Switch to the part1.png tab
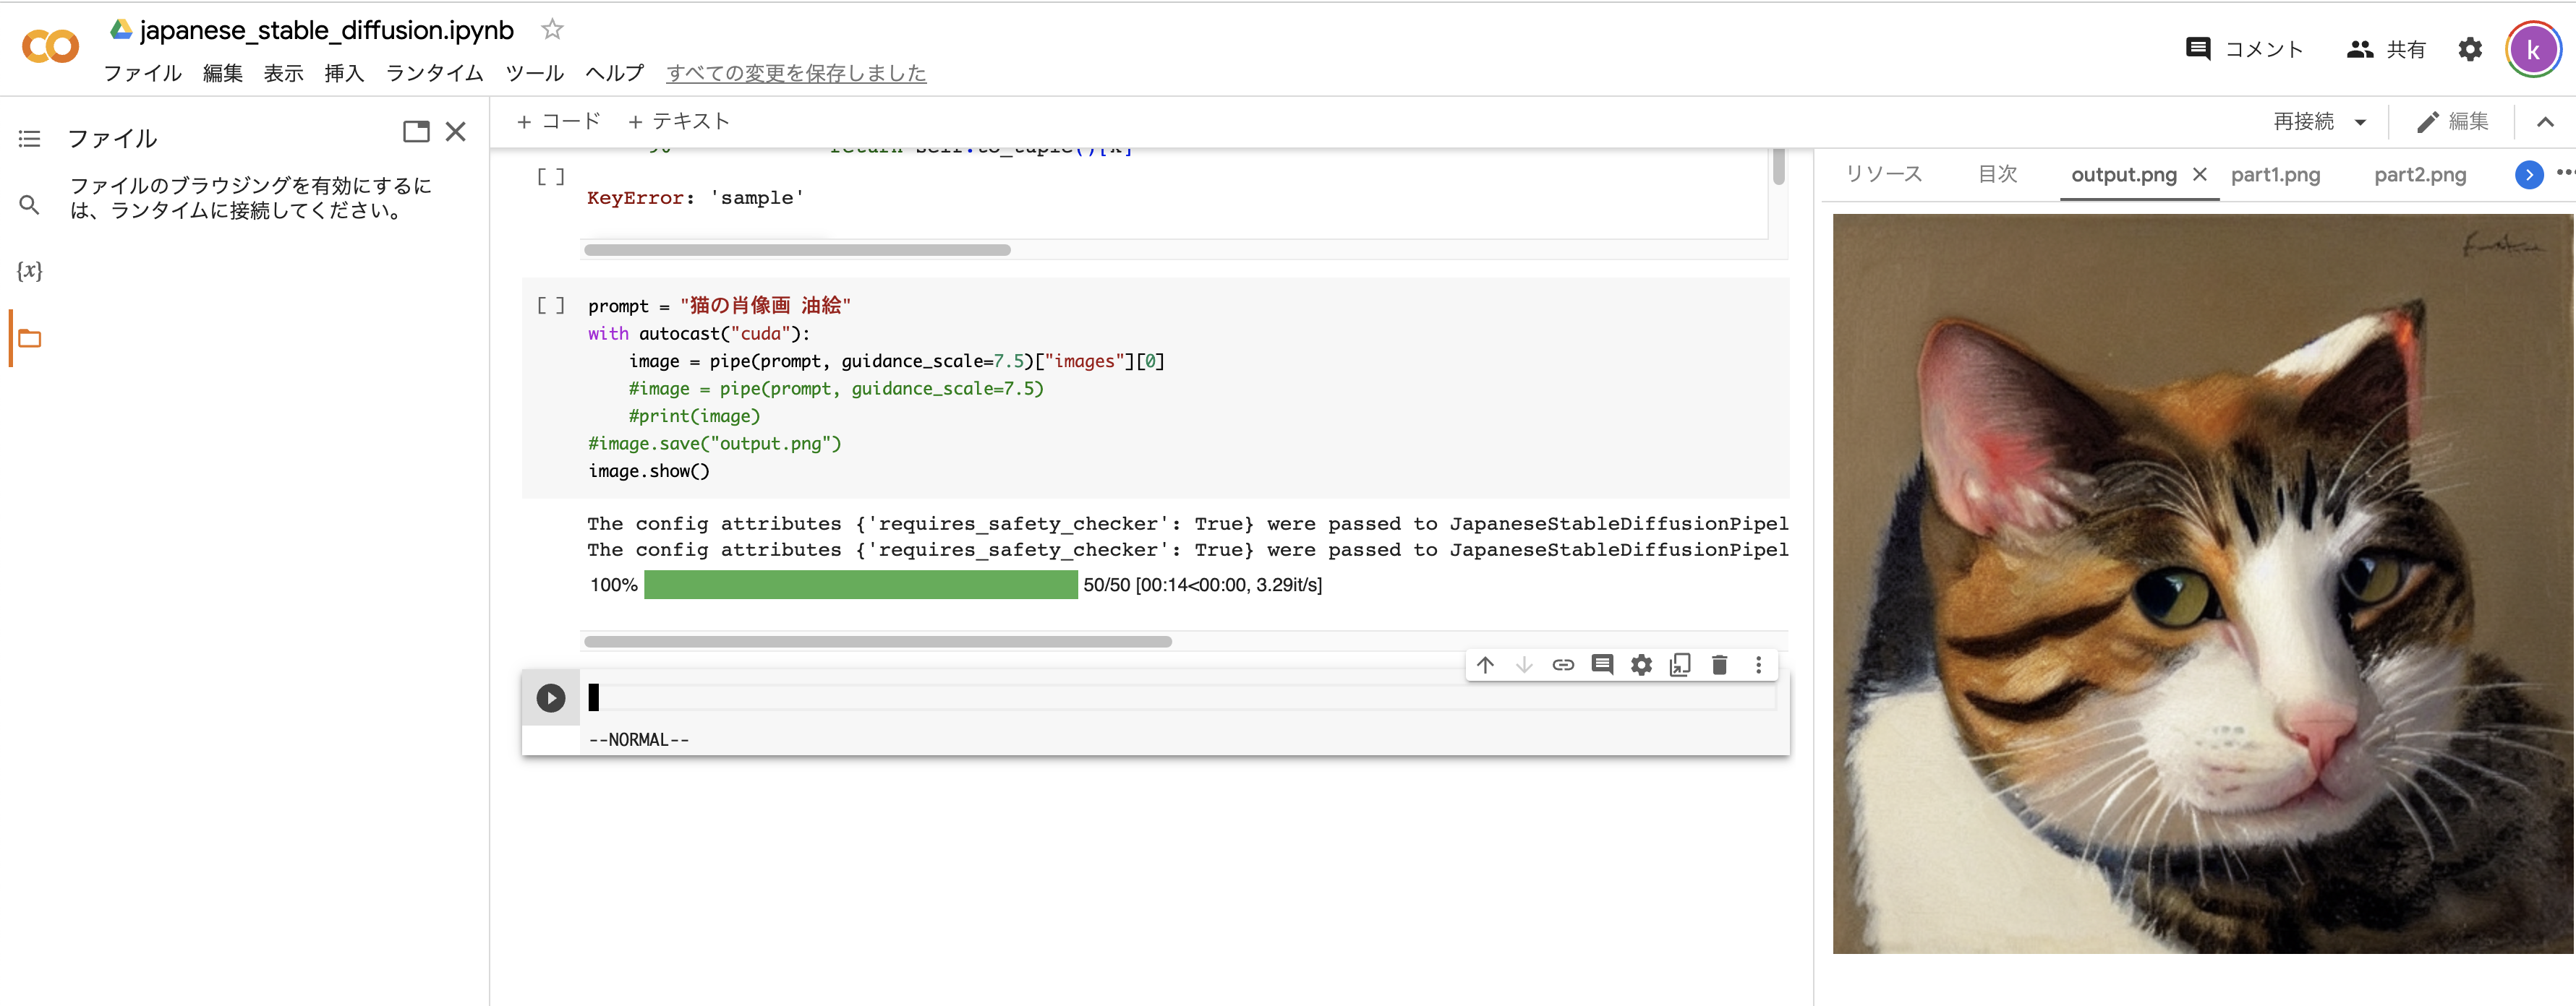The width and height of the screenshot is (2576, 1006). click(2276, 174)
